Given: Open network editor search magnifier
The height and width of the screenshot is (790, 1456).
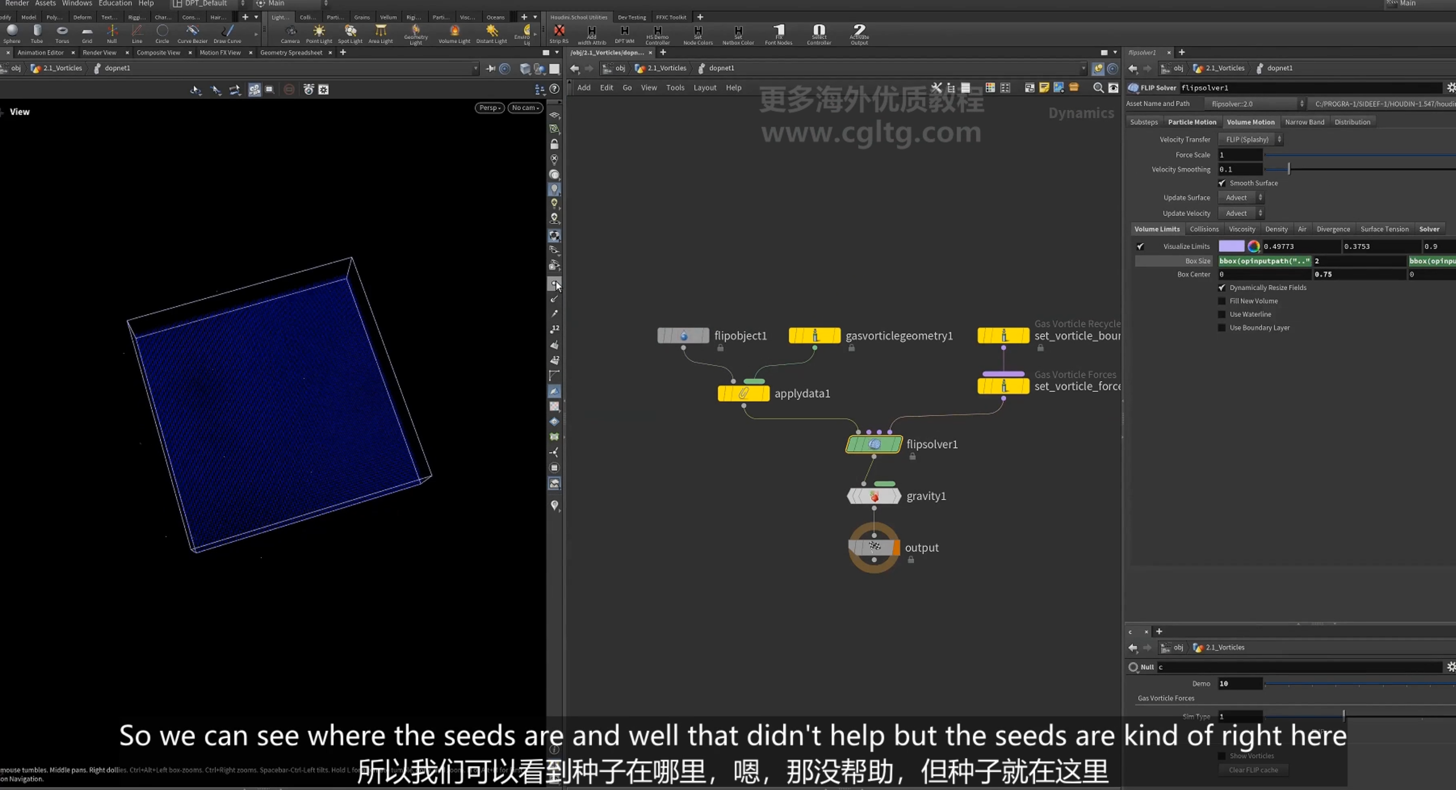Looking at the screenshot, I should [1098, 88].
